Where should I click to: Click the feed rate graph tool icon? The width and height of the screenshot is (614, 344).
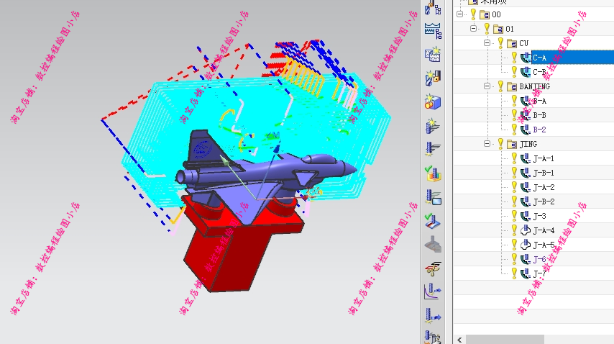[433, 292]
